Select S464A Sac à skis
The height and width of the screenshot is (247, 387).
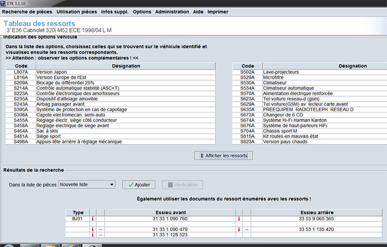point(111,131)
